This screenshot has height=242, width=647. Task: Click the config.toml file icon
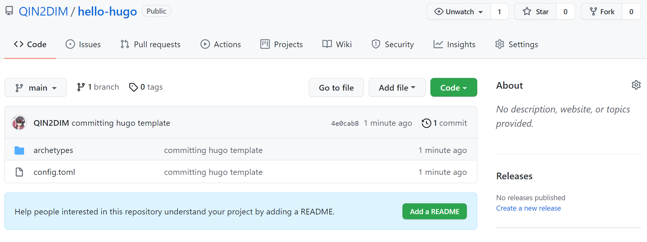(19, 172)
